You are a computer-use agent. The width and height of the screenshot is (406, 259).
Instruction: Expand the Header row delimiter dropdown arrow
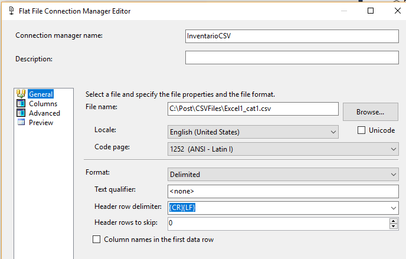[393, 208]
